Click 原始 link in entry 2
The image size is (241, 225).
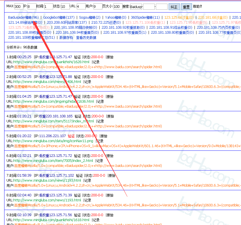[110, 77]
